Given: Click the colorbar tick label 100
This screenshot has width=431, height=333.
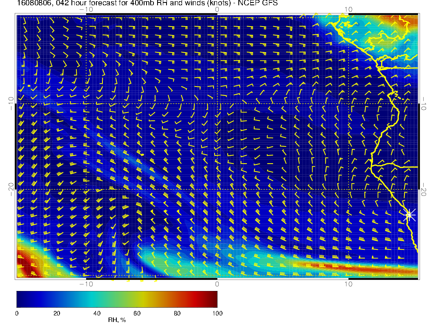Looking at the screenshot, I should pos(217,313).
